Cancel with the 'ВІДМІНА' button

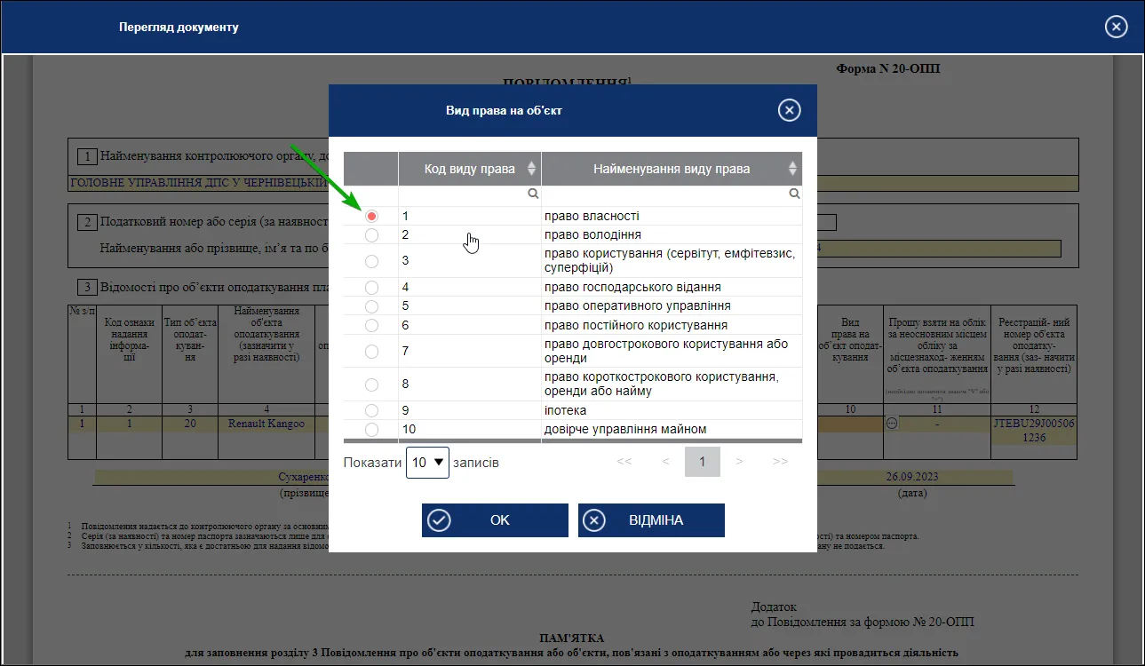tap(651, 520)
